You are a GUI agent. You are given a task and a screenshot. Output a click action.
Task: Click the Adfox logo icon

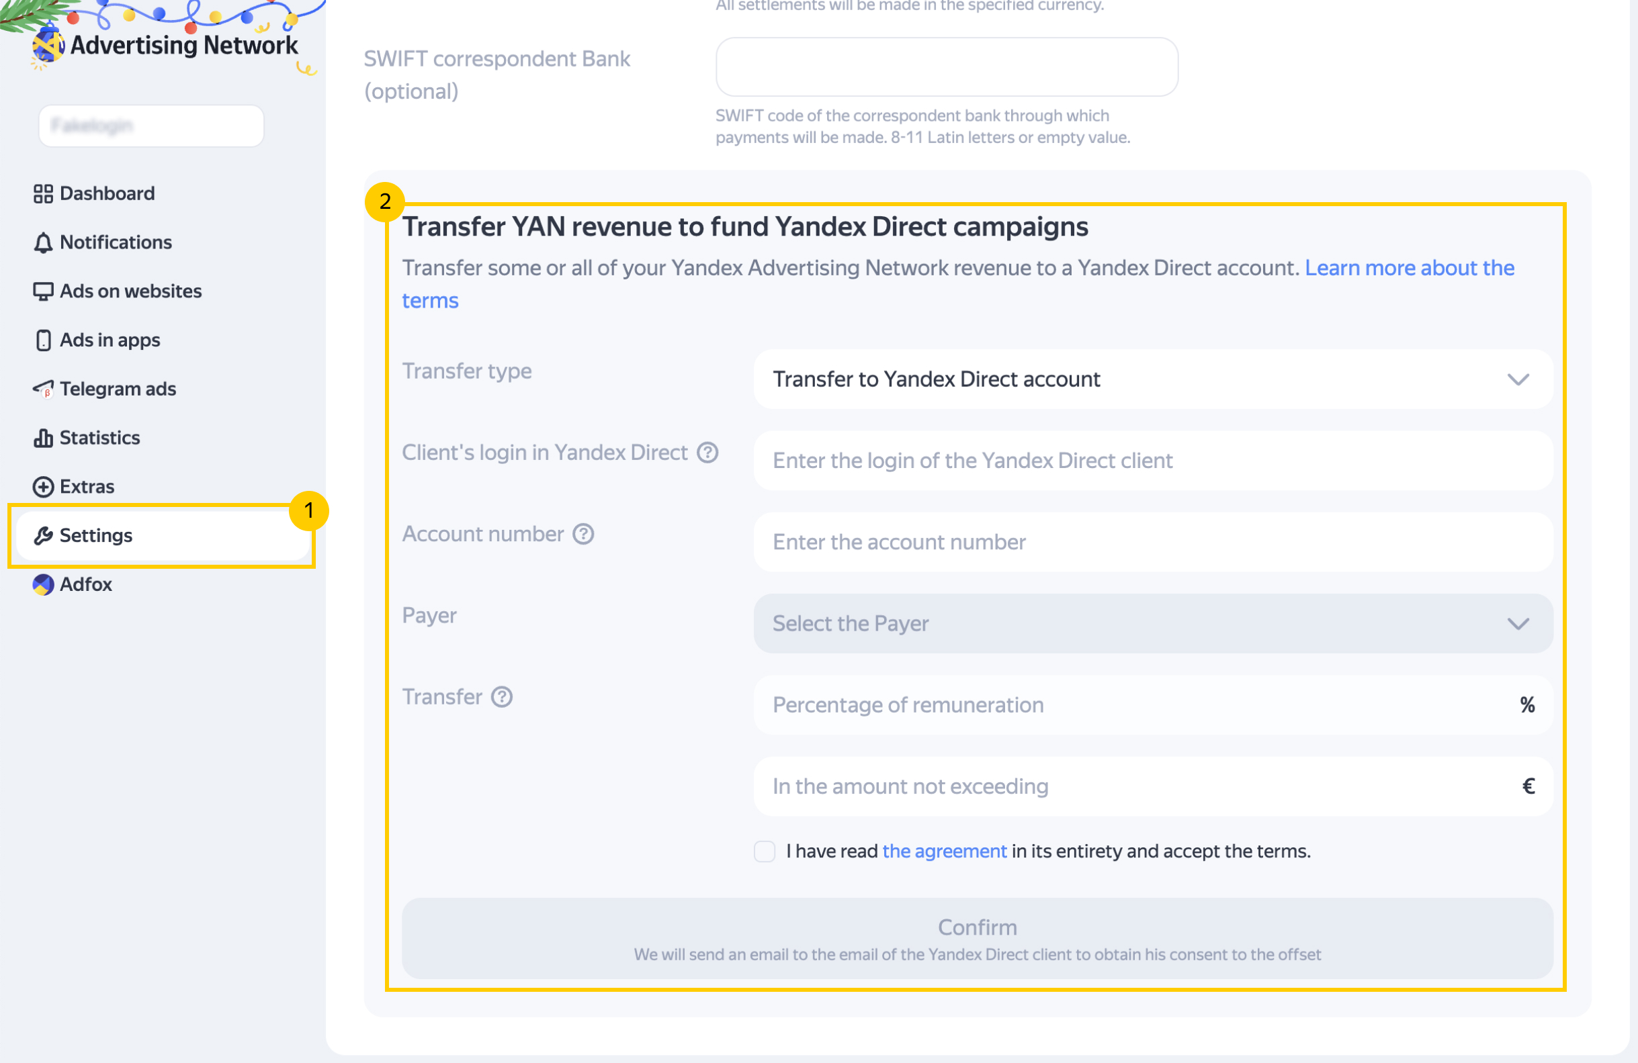point(43,585)
